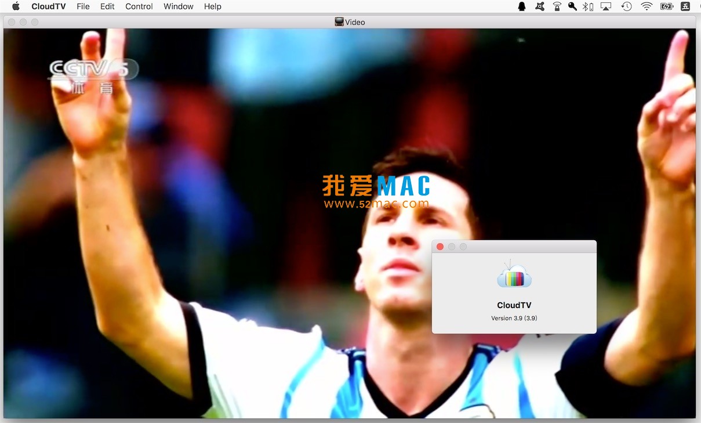Image resolution: width=701 pixels, height=423 pixels.
Task: Click the Wi-Fi signal icon in menu bar
Action: pos(645,6)
